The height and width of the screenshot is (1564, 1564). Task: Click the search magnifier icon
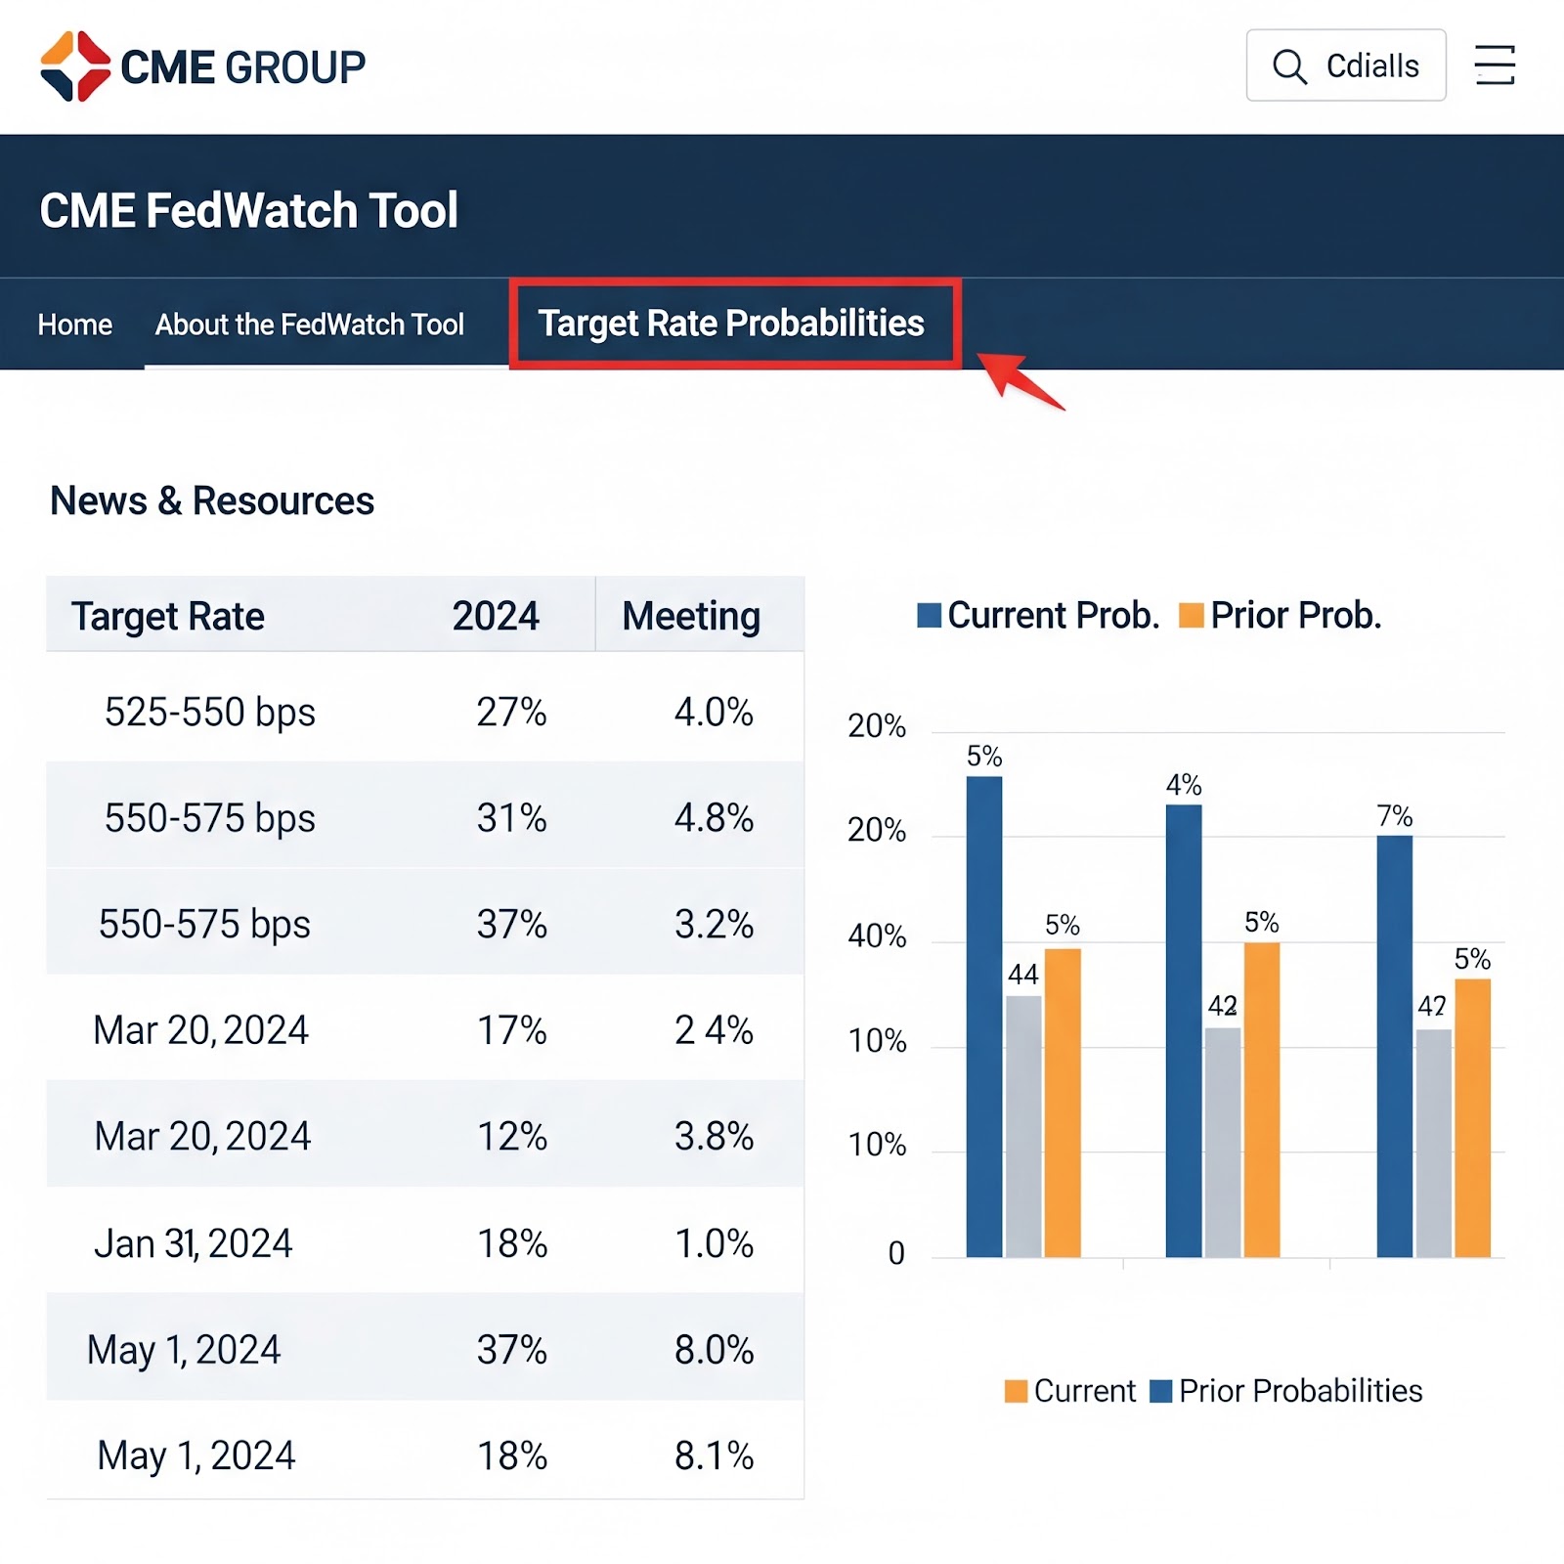[x=1290, y=65]
